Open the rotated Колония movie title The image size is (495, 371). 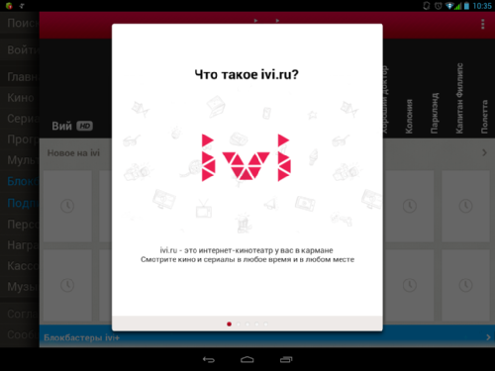409,116
